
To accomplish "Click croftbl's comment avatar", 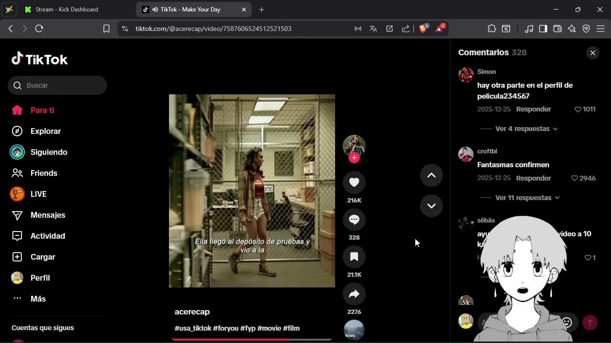I will tap(466, 154).
